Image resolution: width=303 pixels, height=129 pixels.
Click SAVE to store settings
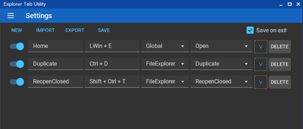click(104, 30)
